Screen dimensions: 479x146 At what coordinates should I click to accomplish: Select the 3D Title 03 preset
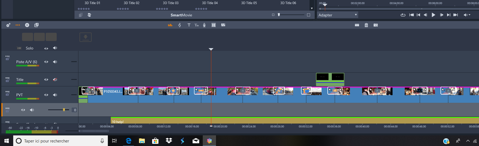pos(171,3)
